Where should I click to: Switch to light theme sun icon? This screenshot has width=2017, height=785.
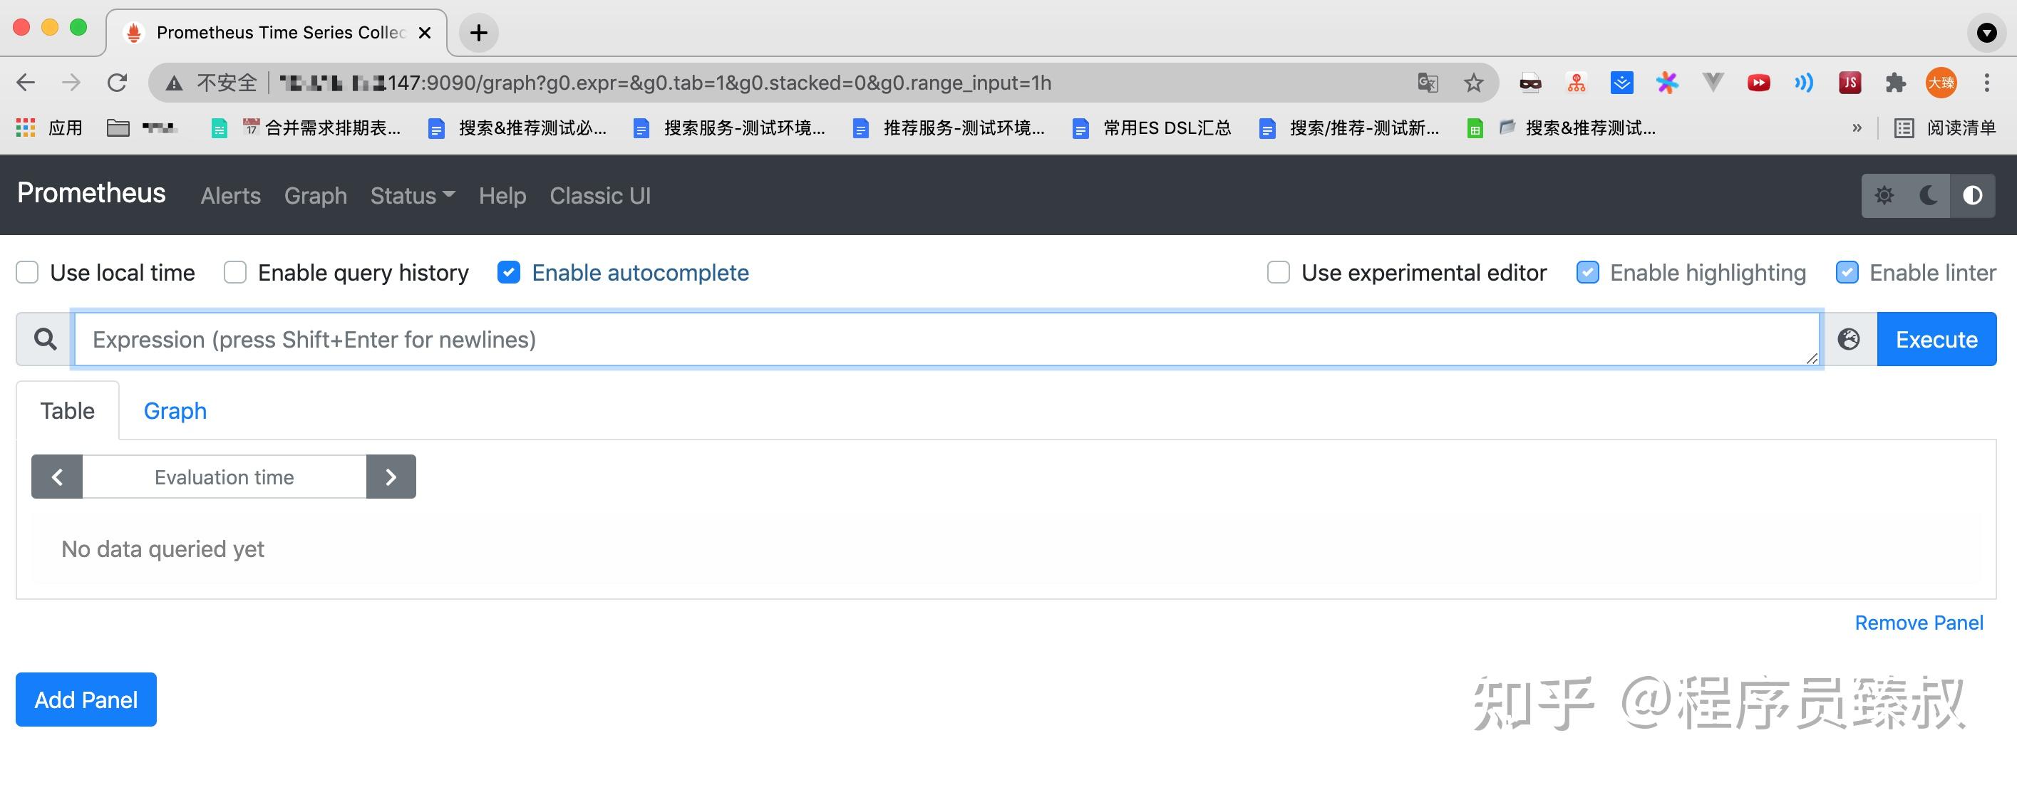pos(1884,195)
